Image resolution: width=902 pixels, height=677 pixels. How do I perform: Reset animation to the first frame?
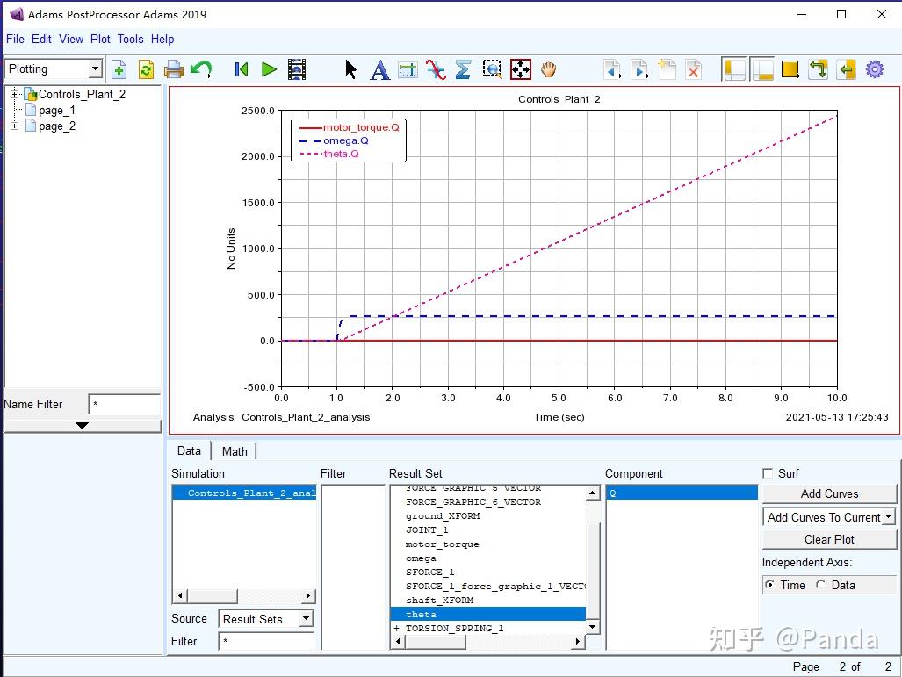242,69
